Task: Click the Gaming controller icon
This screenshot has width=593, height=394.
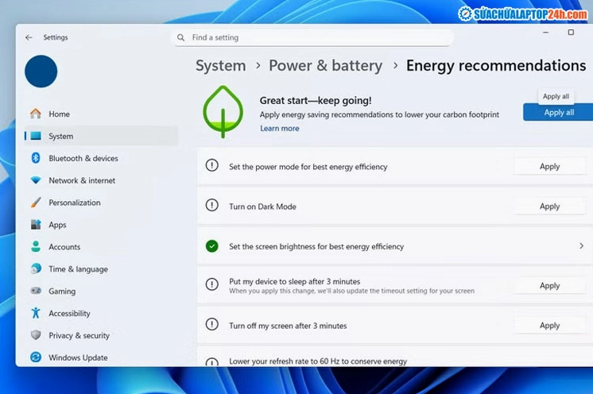Action: [x=36, y=292]
